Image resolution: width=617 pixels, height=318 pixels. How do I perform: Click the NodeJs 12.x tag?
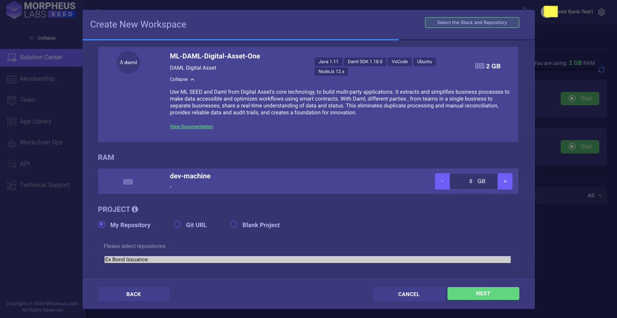tap(331, 71)
